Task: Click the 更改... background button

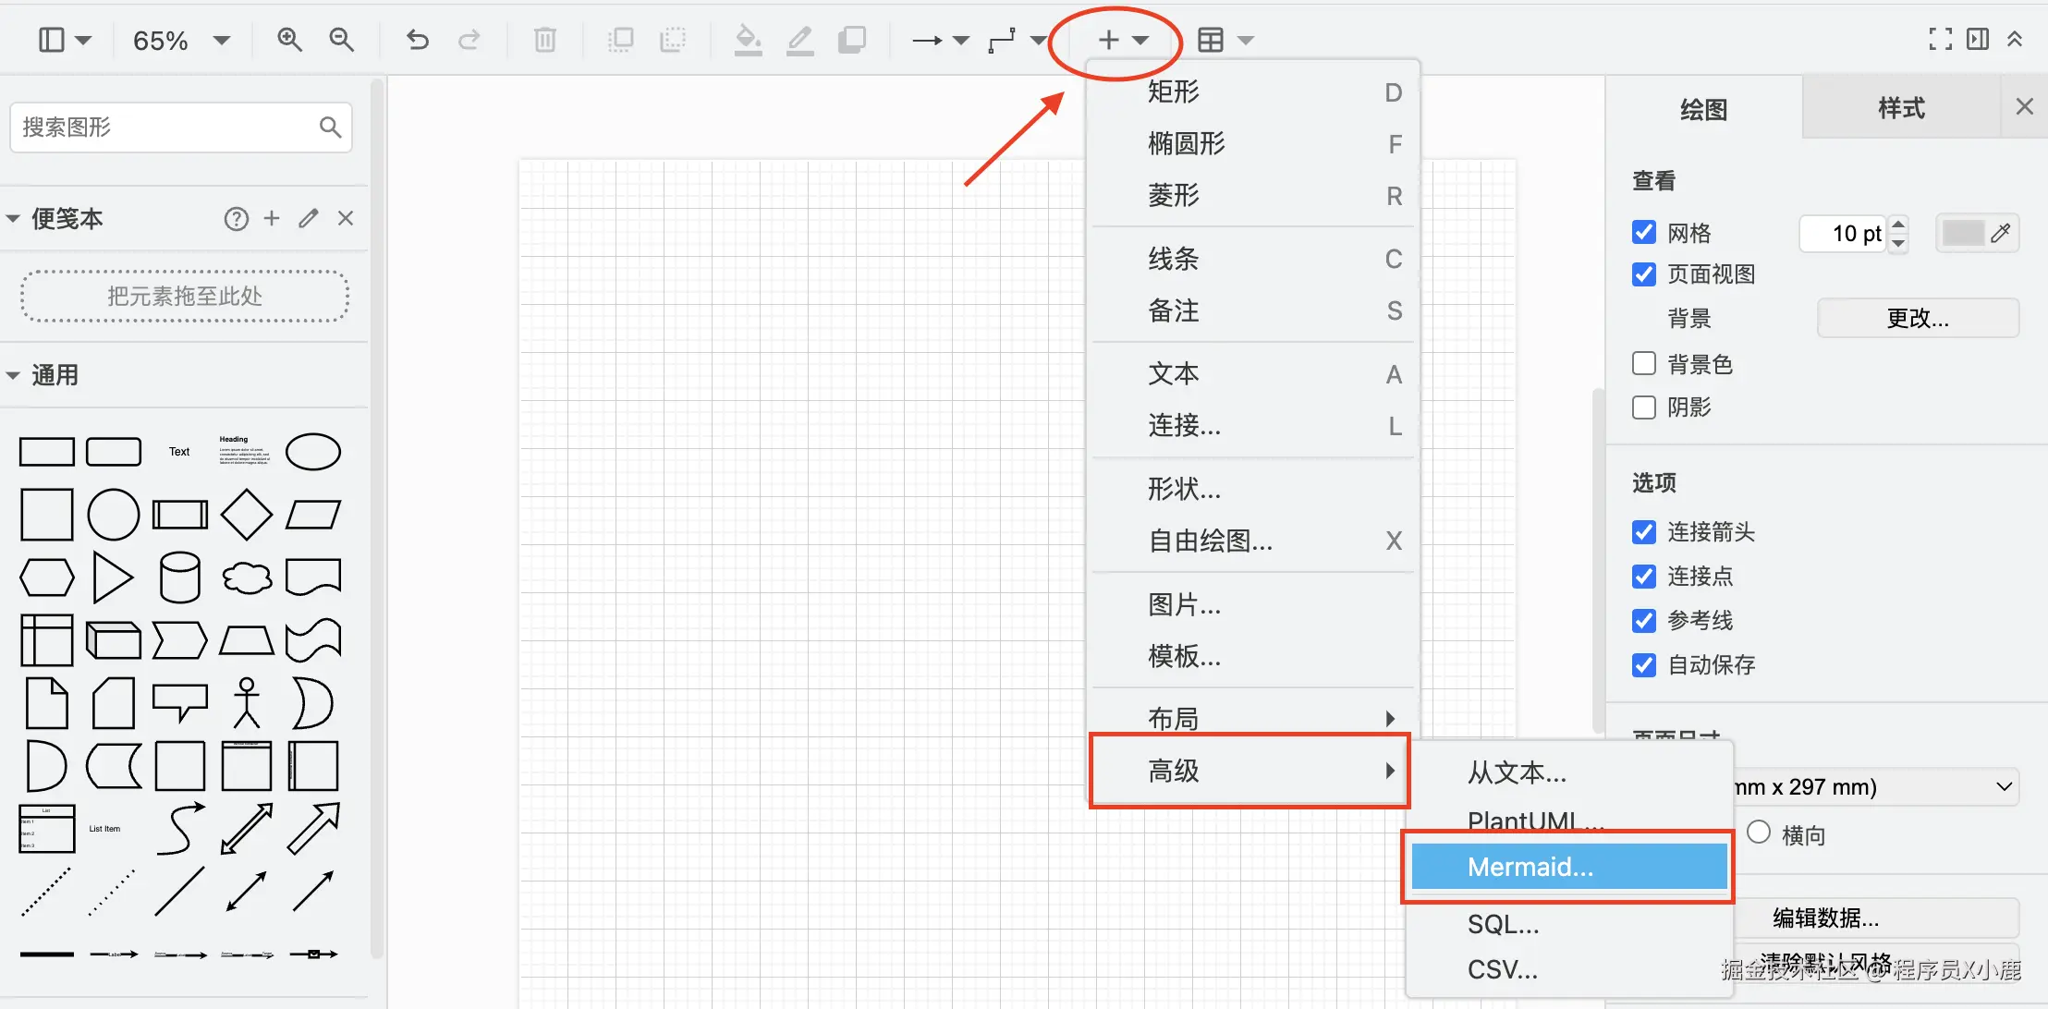Action: 1918,319
